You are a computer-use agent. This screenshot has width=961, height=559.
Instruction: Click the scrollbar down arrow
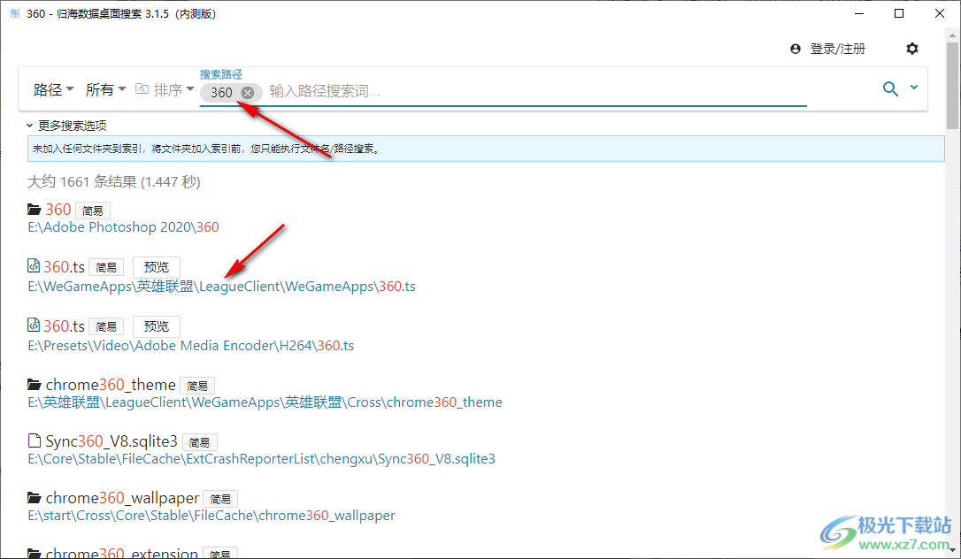tap(952, 550)
